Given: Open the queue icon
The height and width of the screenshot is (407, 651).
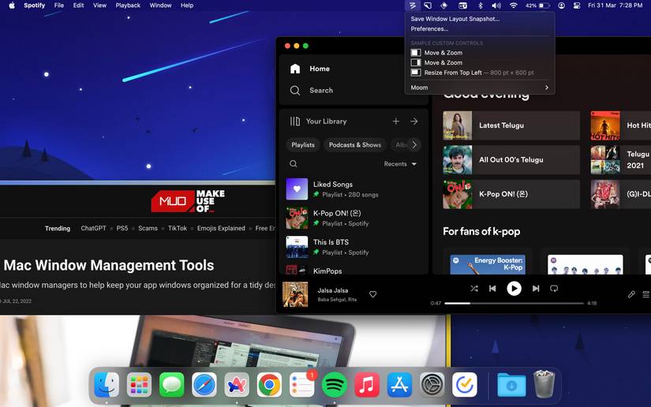Looking at the screenshot, I should (x=646, y=294).
